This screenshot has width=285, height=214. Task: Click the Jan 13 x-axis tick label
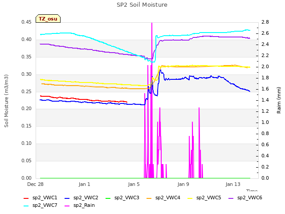(233, 184)
